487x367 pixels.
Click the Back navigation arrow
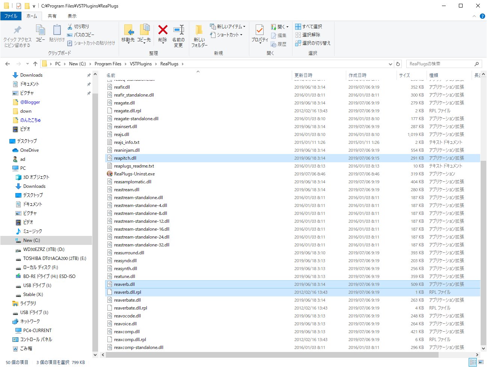[x=8, y=64]
